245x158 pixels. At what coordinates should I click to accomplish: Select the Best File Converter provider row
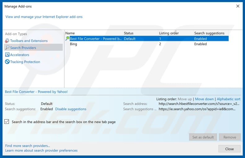147,38
